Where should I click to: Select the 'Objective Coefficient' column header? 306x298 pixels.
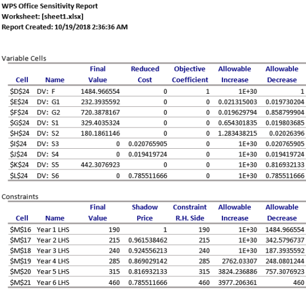pos(190,74)
